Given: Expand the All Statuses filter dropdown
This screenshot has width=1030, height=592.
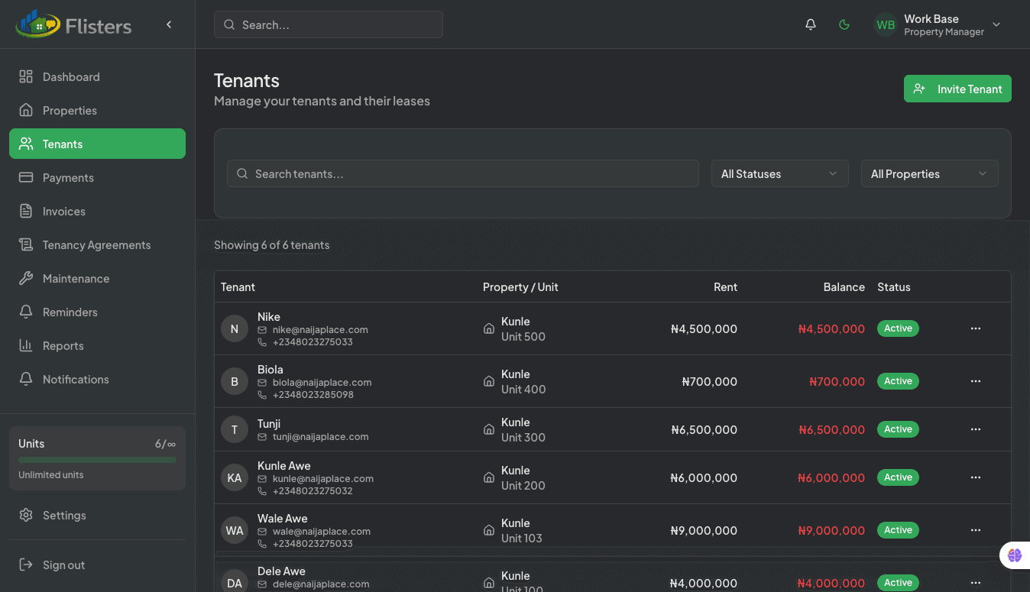Looking at the screenshot, I should point(779,173).
